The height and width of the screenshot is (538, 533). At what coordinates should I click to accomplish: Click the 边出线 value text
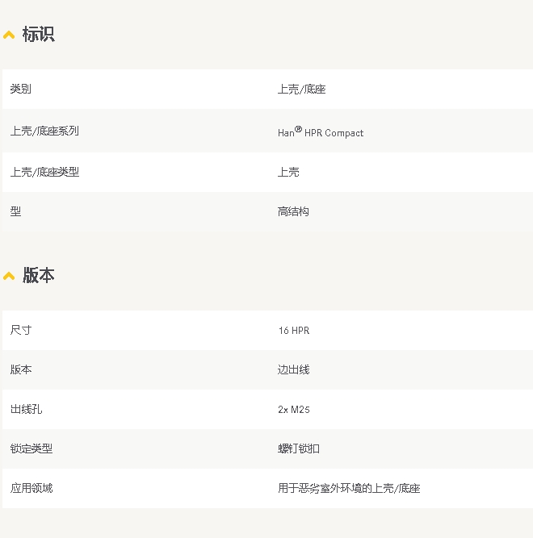[x=293, y=369]
